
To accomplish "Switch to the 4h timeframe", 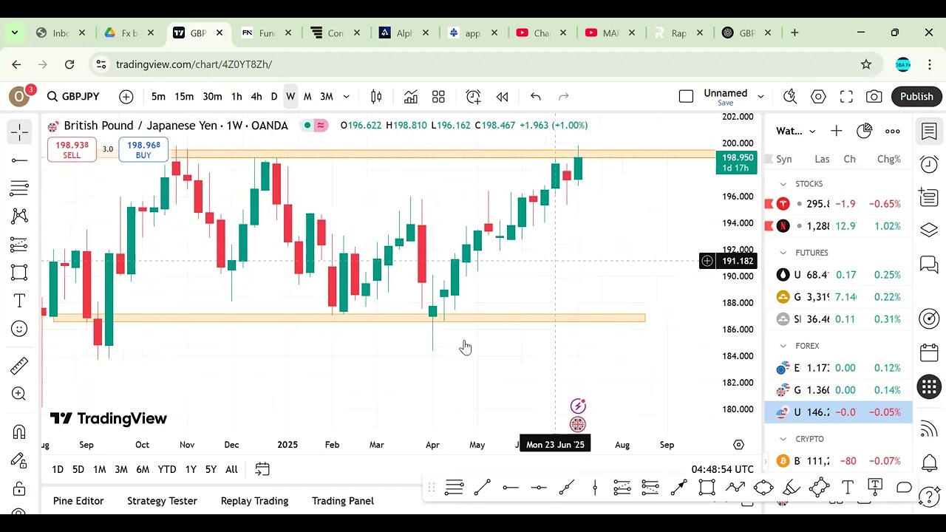I will pos(256,97).
